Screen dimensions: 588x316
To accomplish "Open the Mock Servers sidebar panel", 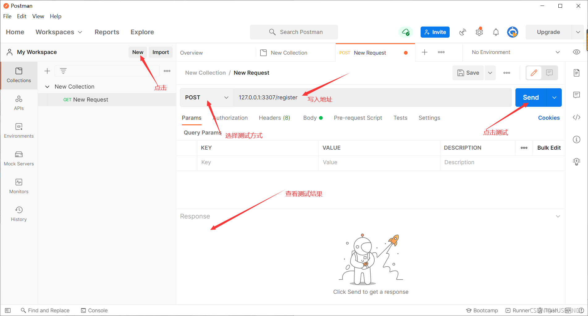I will pos(19,159).
